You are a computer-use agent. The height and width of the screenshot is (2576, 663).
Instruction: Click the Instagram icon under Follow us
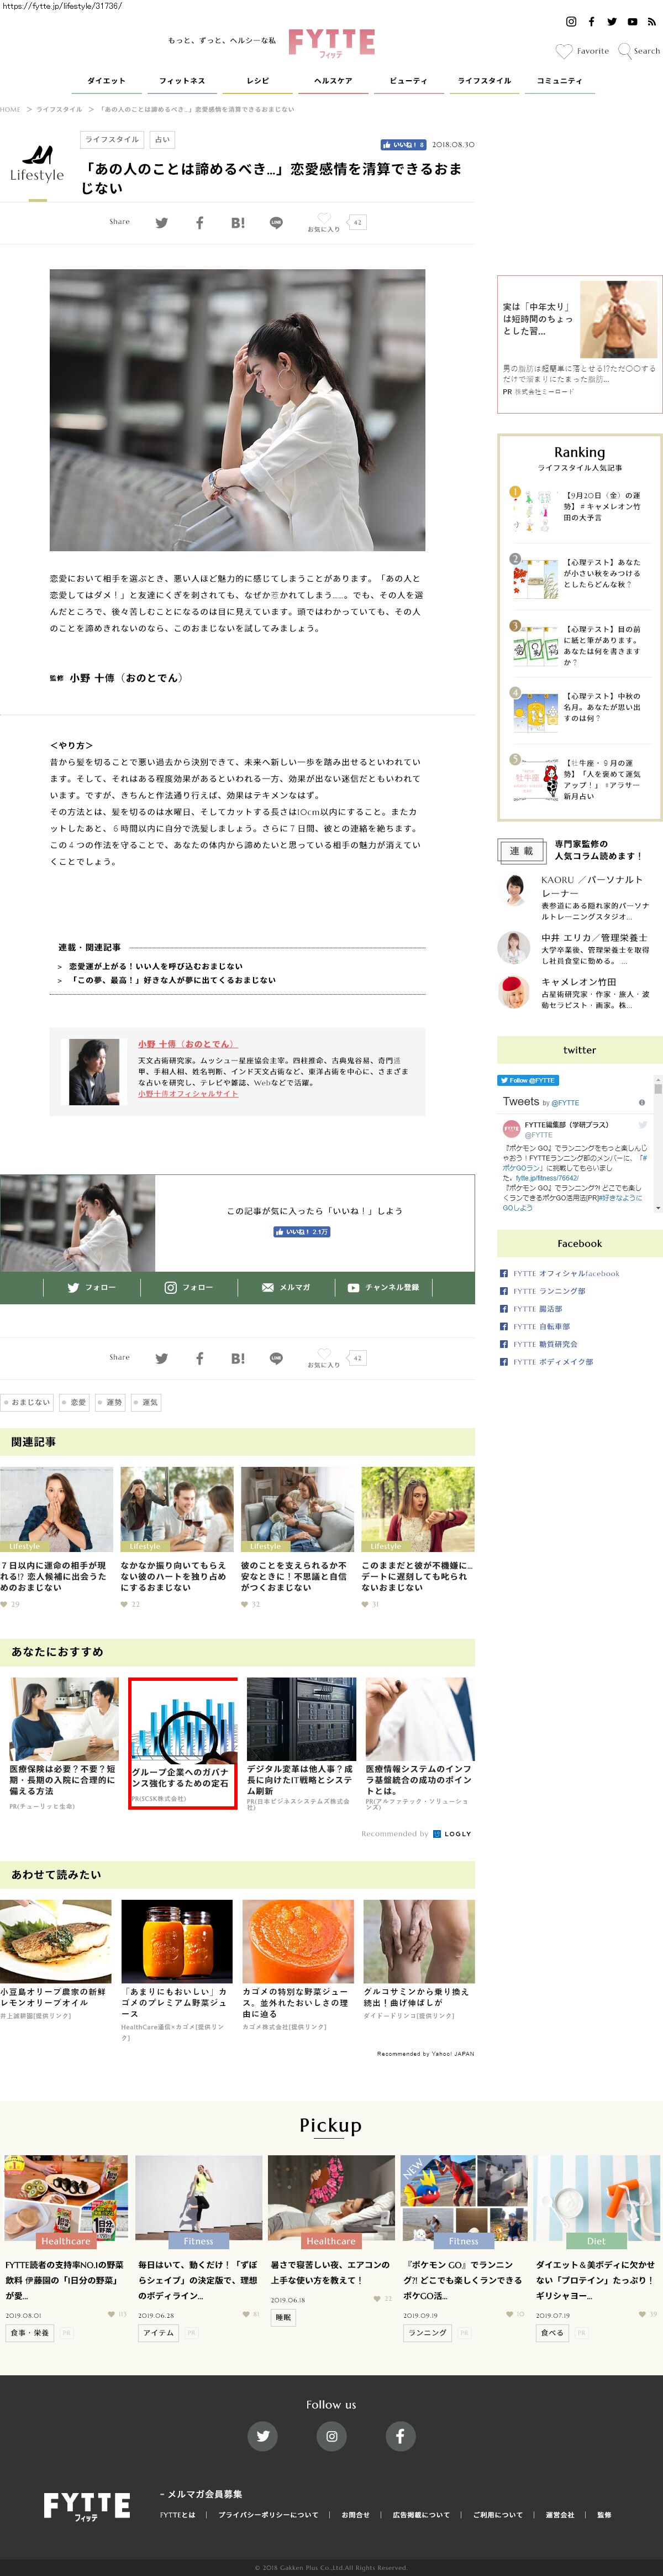coord(331,2436)
